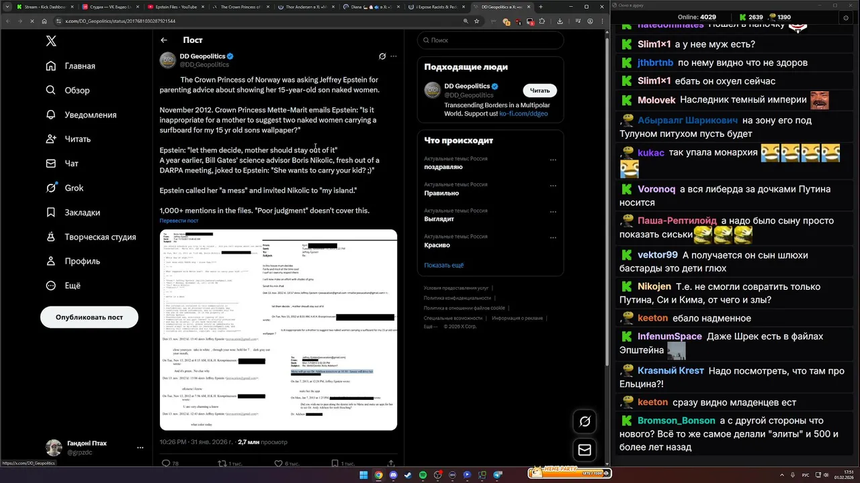Open the browser downloads icon

560,21
